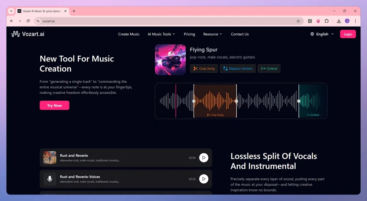The width and height of the screenshot is (367, 201).
Task: Expand the Resource menu
Action: (x=213, y=34)
